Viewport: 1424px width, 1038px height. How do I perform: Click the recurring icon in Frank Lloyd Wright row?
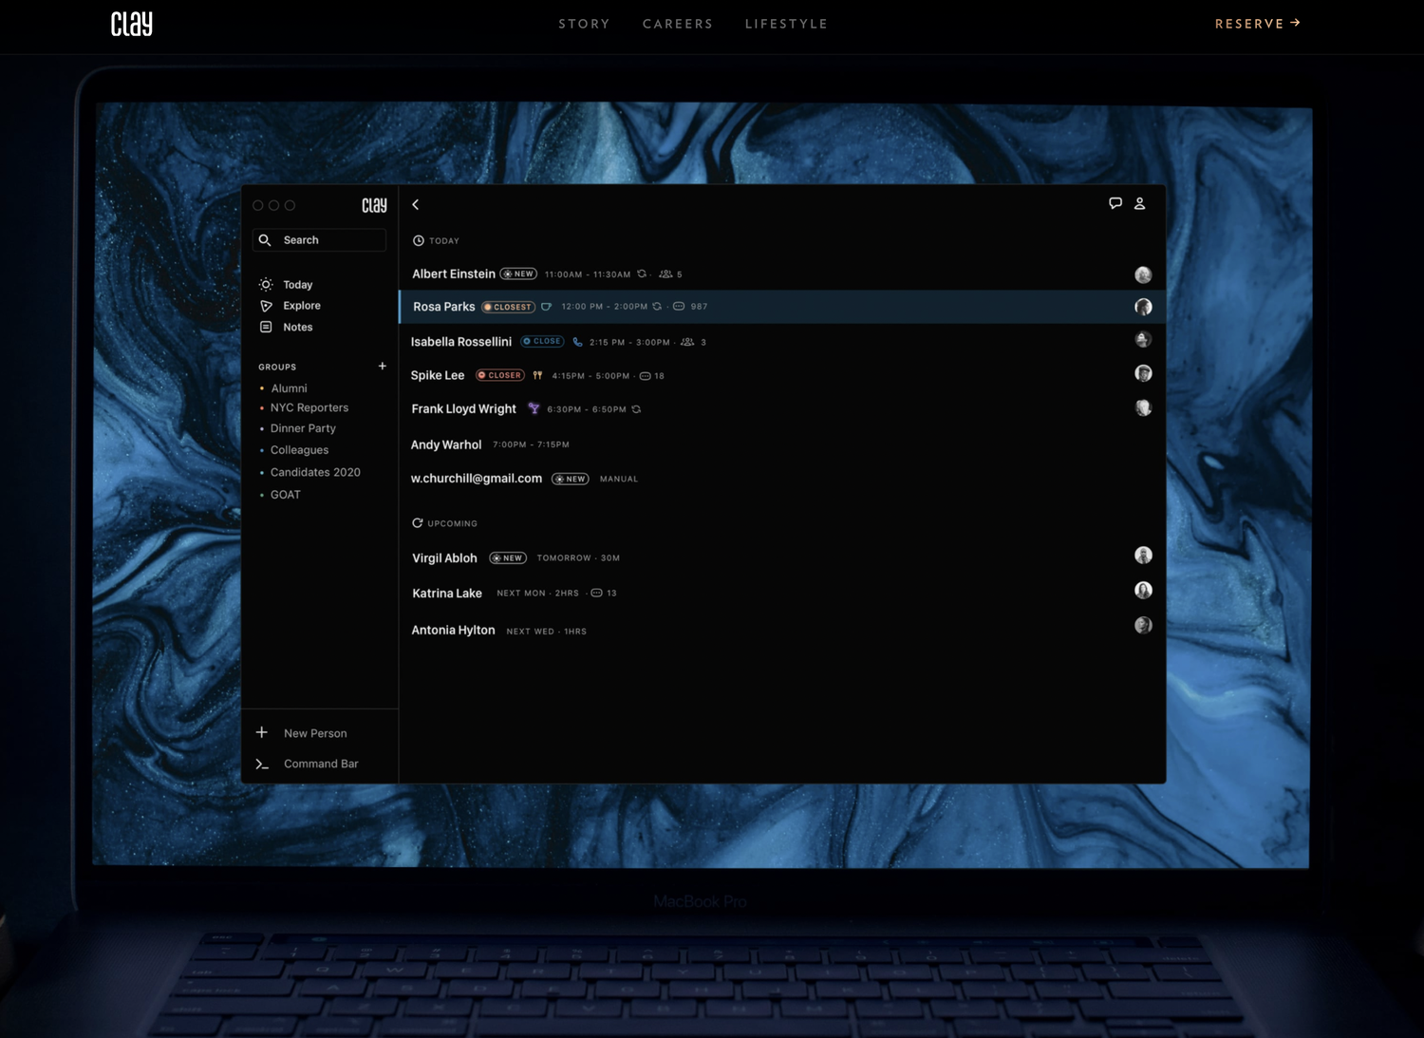(x=636, y=409)
